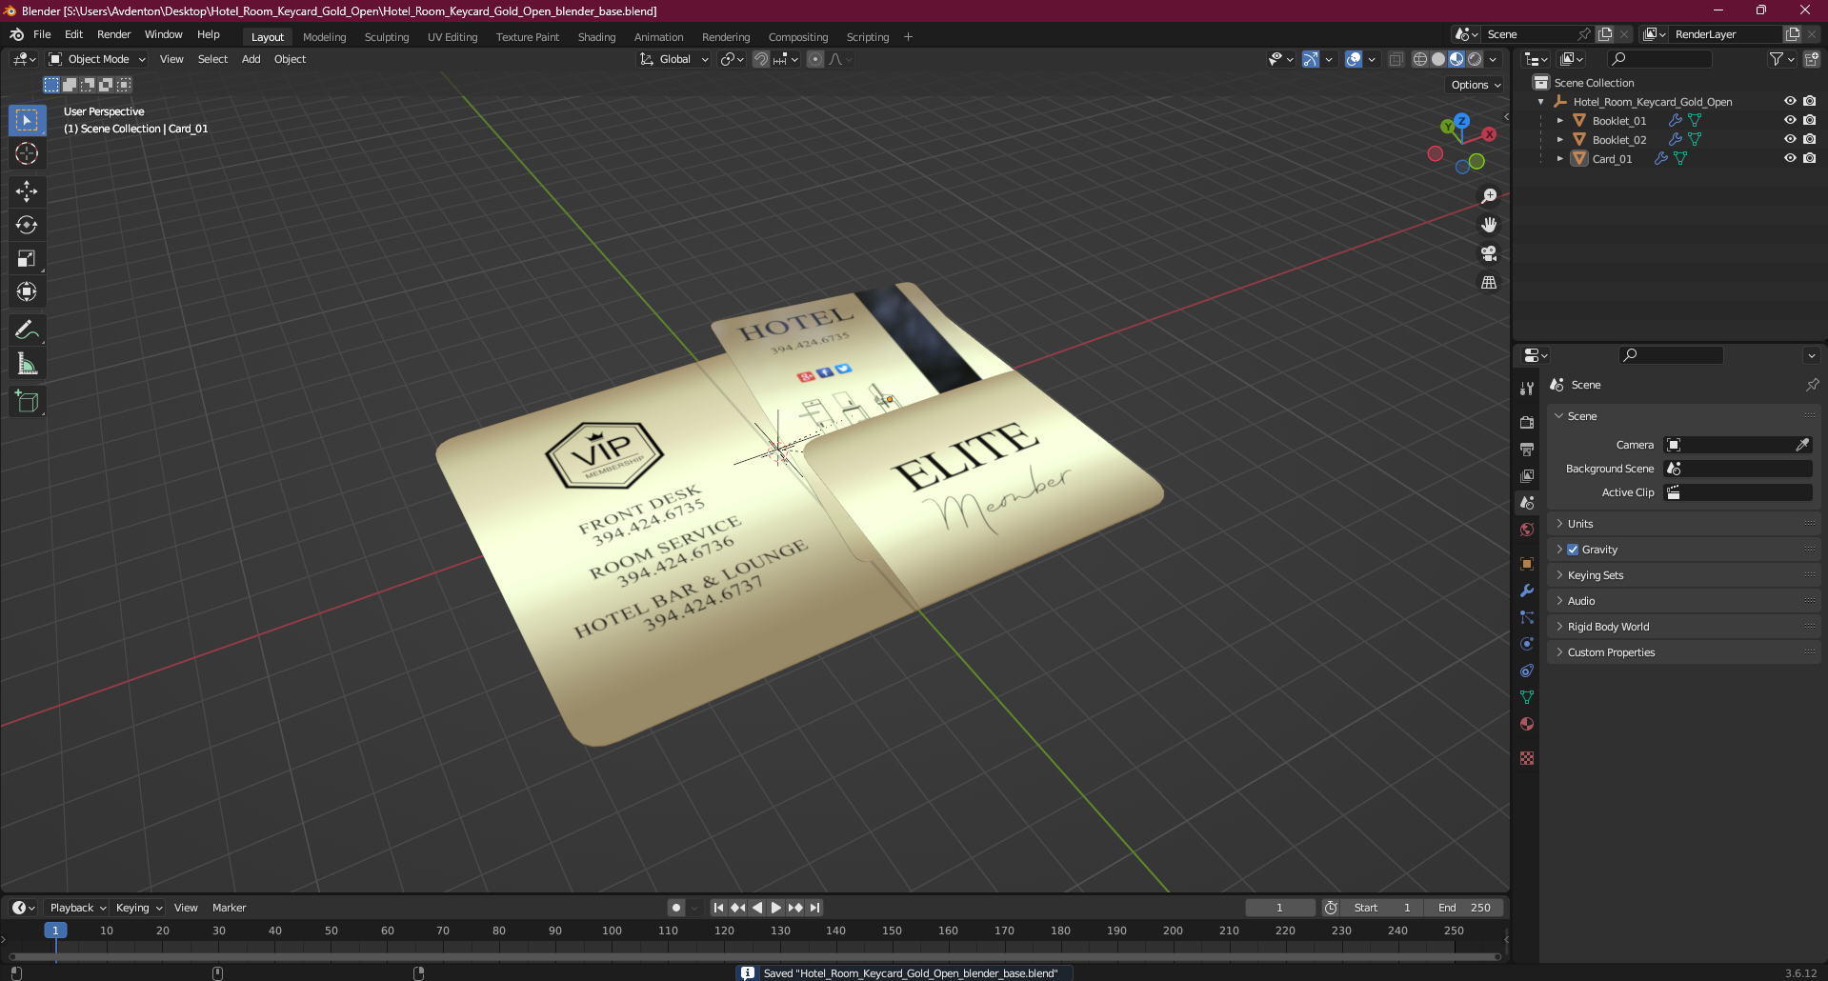
Task: Disable Booklet_01 in renders
Action: (x=1809, y=120)
